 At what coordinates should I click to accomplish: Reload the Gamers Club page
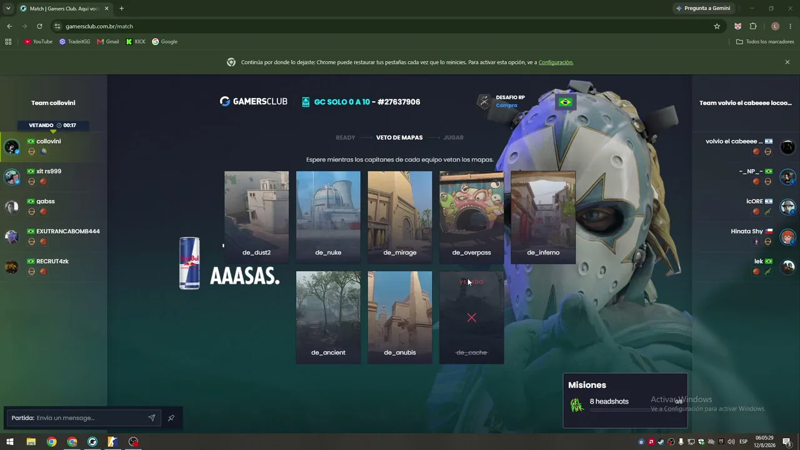39,26
